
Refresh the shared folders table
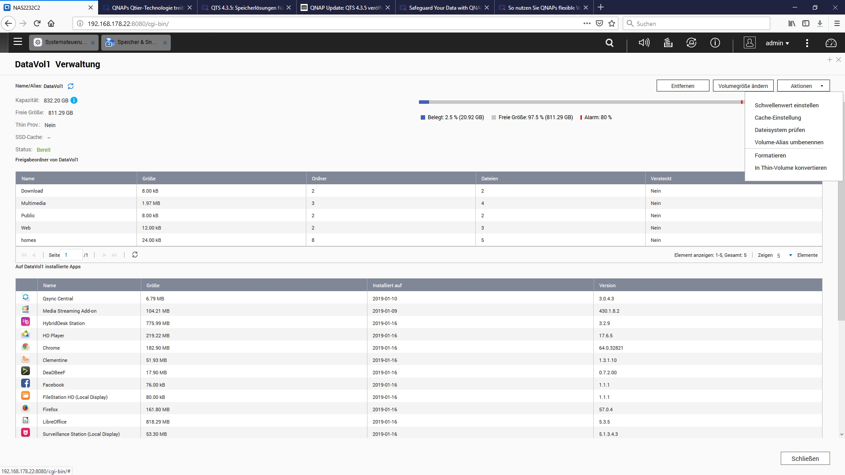coord(135,255)
